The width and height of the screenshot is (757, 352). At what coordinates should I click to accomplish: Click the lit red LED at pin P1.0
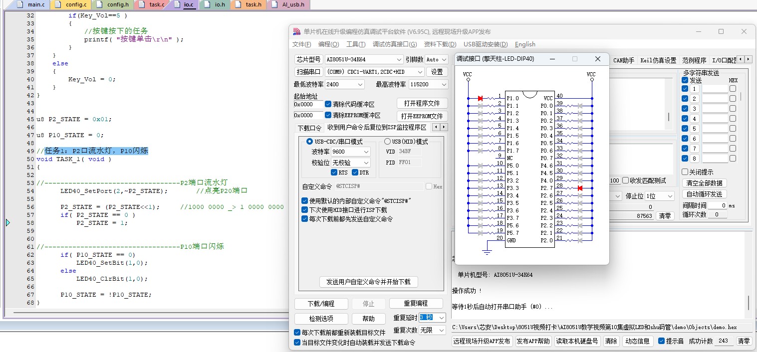point(480,98)
